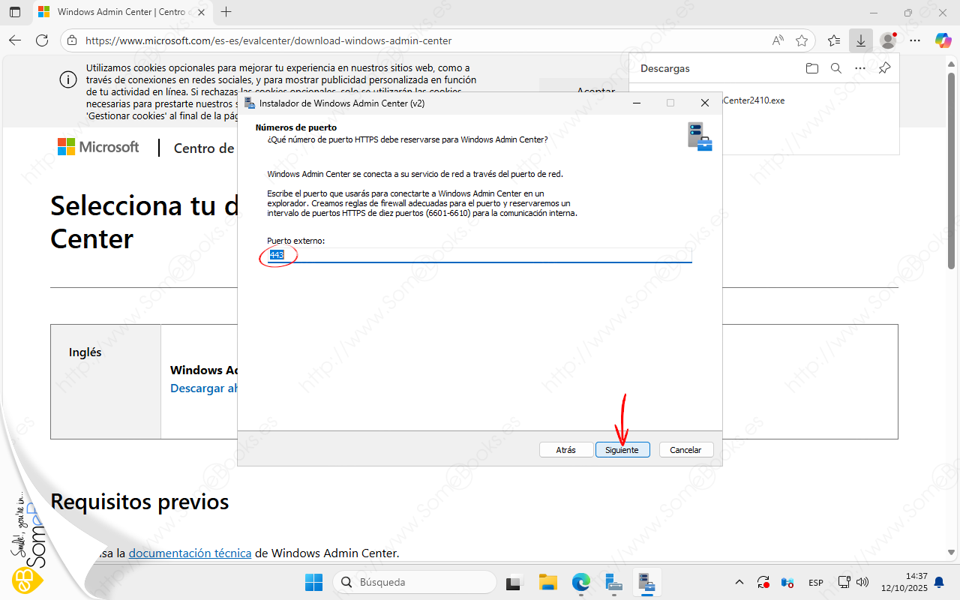Search downloads using the magnifier icon

[x=836, y=68]
